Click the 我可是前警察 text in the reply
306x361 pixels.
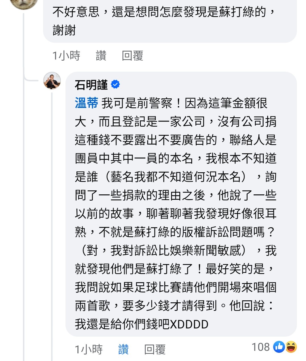click(x=137, y=103)
